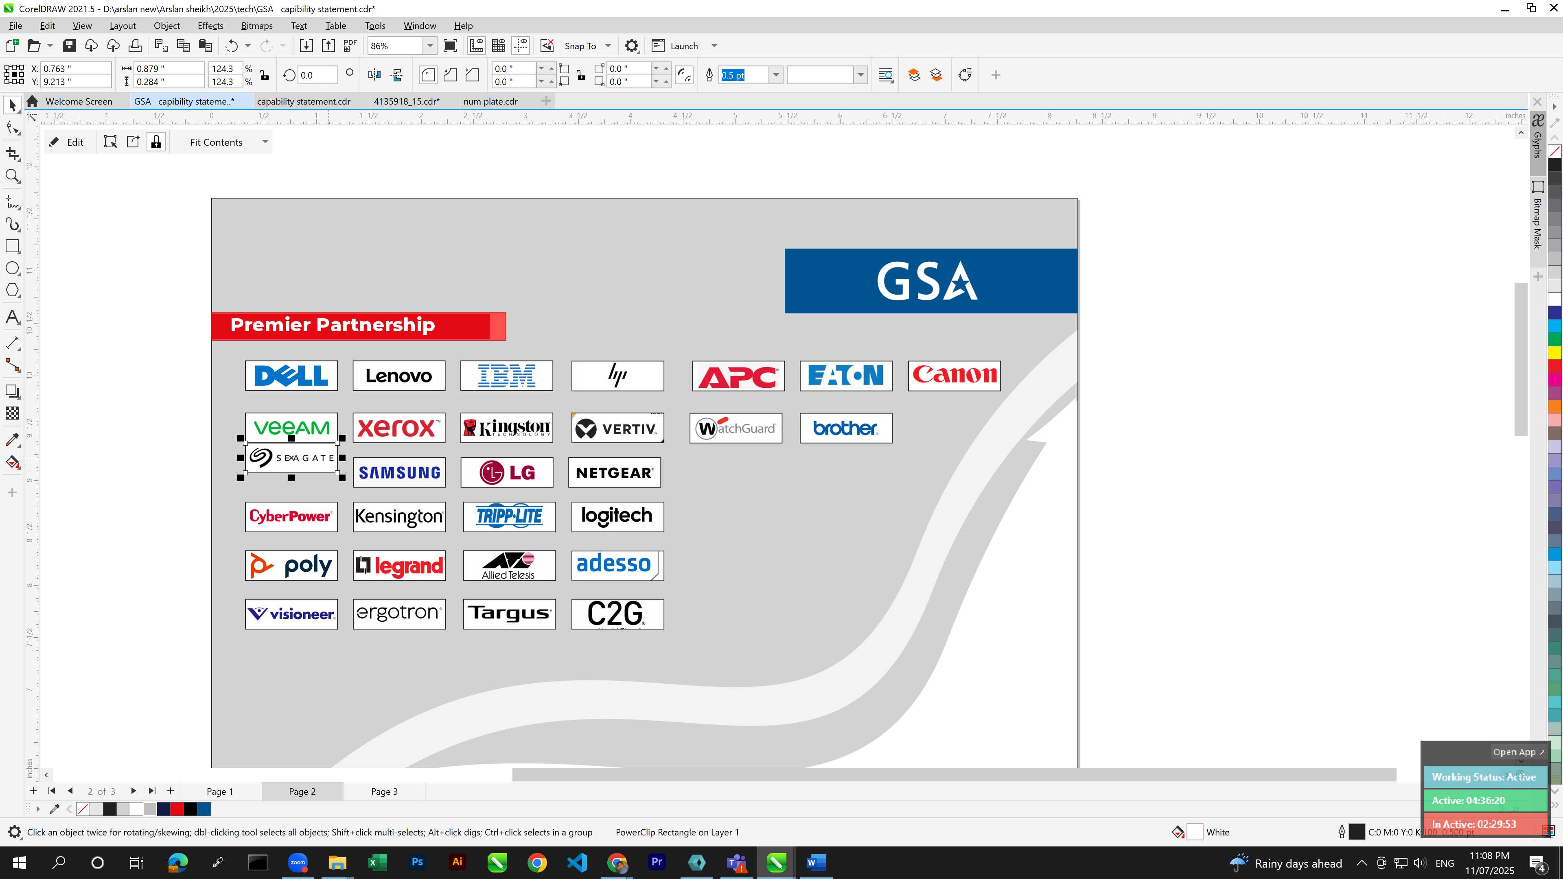1563x879 pixels.
Task: Expand the Launch dropdown arrow
Action: [x=714, y=46]
